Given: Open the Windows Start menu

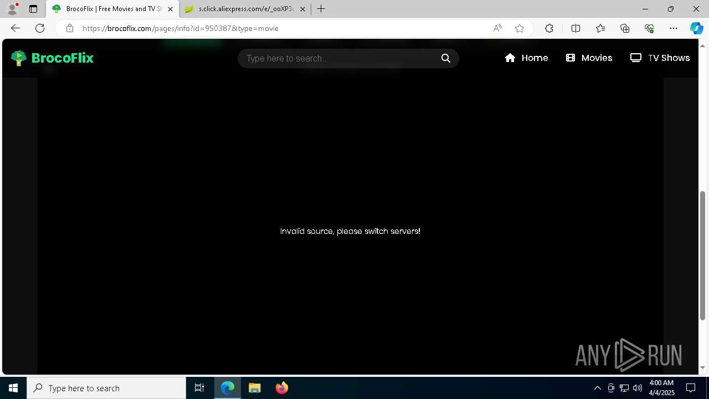Looking at the screenshot, I should coord(13,388).
